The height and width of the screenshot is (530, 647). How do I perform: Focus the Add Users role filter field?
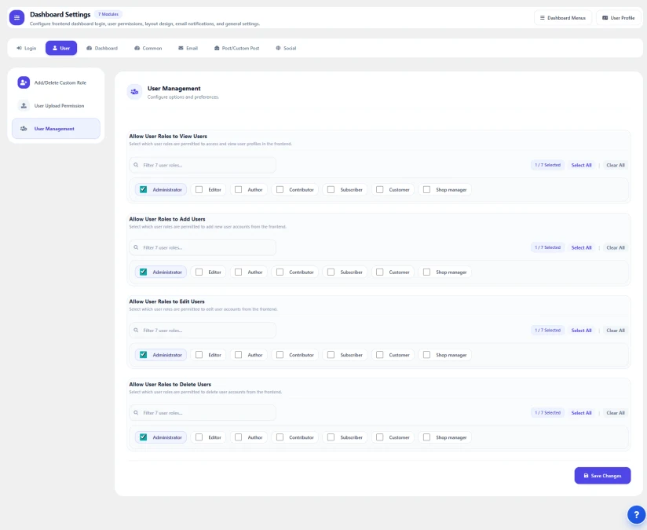[x=203, y=247]
